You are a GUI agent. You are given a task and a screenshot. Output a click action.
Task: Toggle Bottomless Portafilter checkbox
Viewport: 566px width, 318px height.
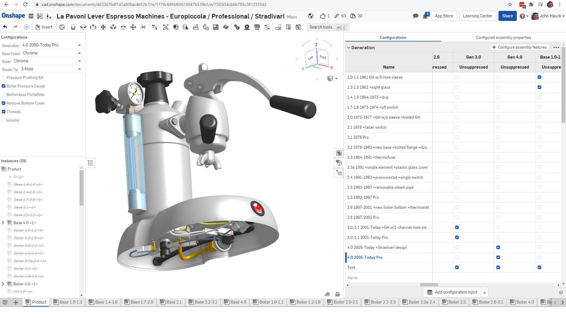(4, 95)
